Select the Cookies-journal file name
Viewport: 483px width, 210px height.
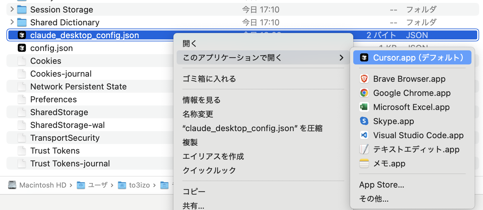pos(61,74)
